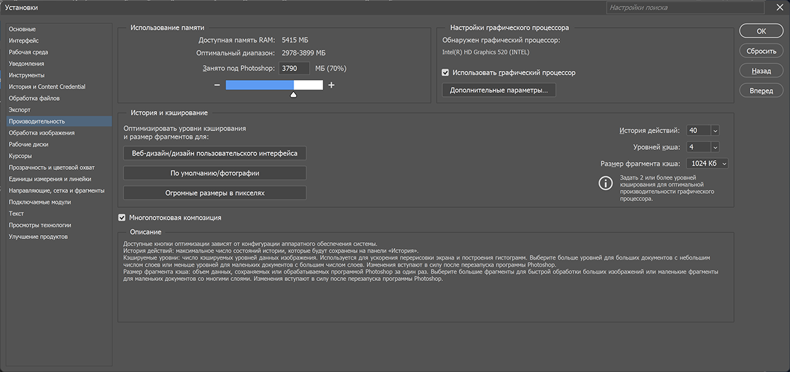
Task: Choose Огромные размеры в пикселях preset
Action: tap(215, 193)
